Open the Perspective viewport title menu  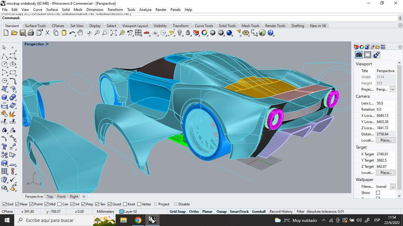[47, 44]
